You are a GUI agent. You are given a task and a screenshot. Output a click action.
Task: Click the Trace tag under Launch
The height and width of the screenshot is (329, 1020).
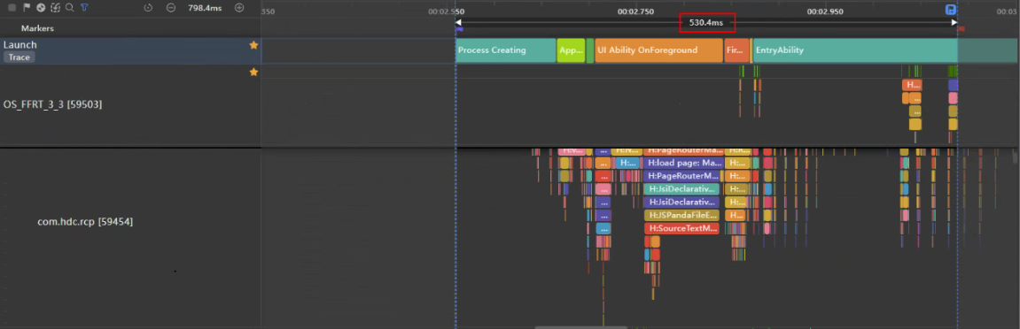pos(19,57)
